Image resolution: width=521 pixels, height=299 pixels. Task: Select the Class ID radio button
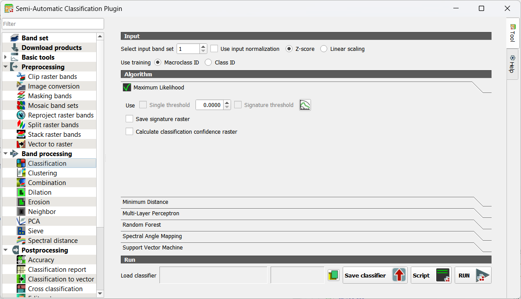point(208,62)
